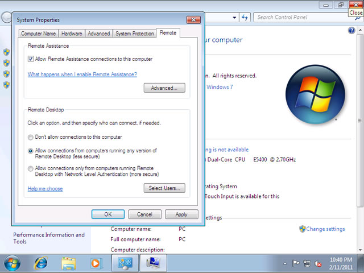Confirm with the OK button

click(108, 214)
